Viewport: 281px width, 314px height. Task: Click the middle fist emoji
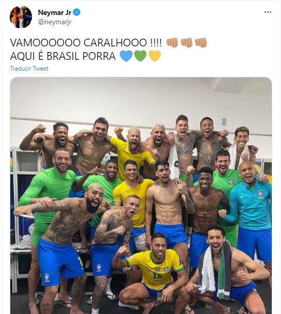(x=187, y=42)
